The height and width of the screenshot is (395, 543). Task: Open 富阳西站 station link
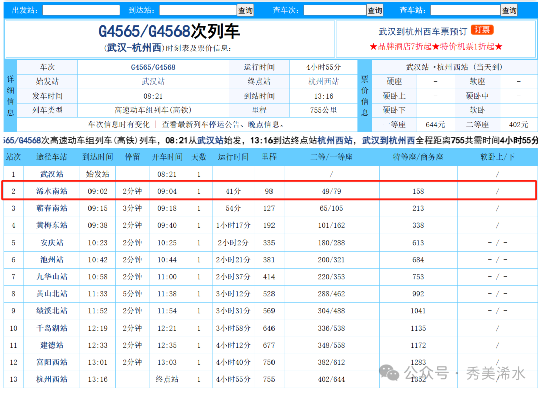52,362
